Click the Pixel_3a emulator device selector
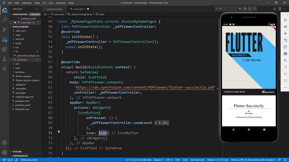 click(253, 160)
